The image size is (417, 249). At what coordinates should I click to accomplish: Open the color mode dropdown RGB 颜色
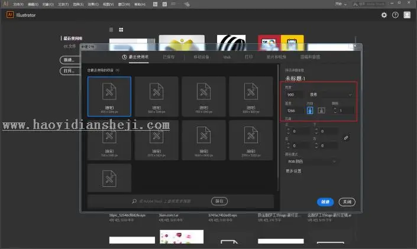point(311,161)
